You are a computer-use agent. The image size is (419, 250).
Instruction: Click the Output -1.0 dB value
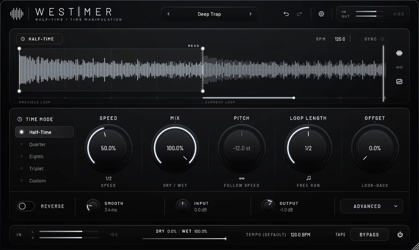[x=286, y=210]
